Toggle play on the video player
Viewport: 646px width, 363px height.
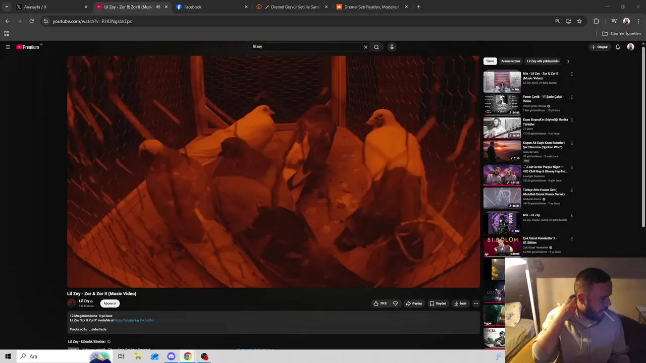pos(273,171)
